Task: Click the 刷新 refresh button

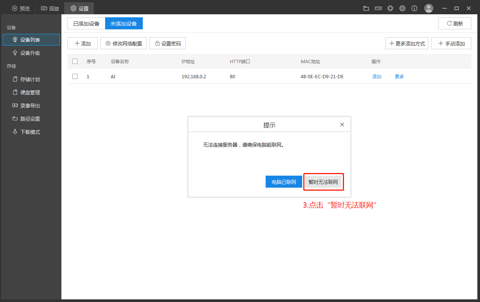Action: pos(455,23)
